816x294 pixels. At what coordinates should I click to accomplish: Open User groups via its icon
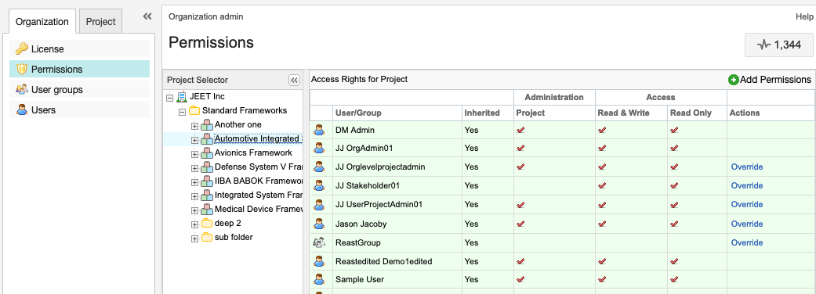tap(21, 89)
